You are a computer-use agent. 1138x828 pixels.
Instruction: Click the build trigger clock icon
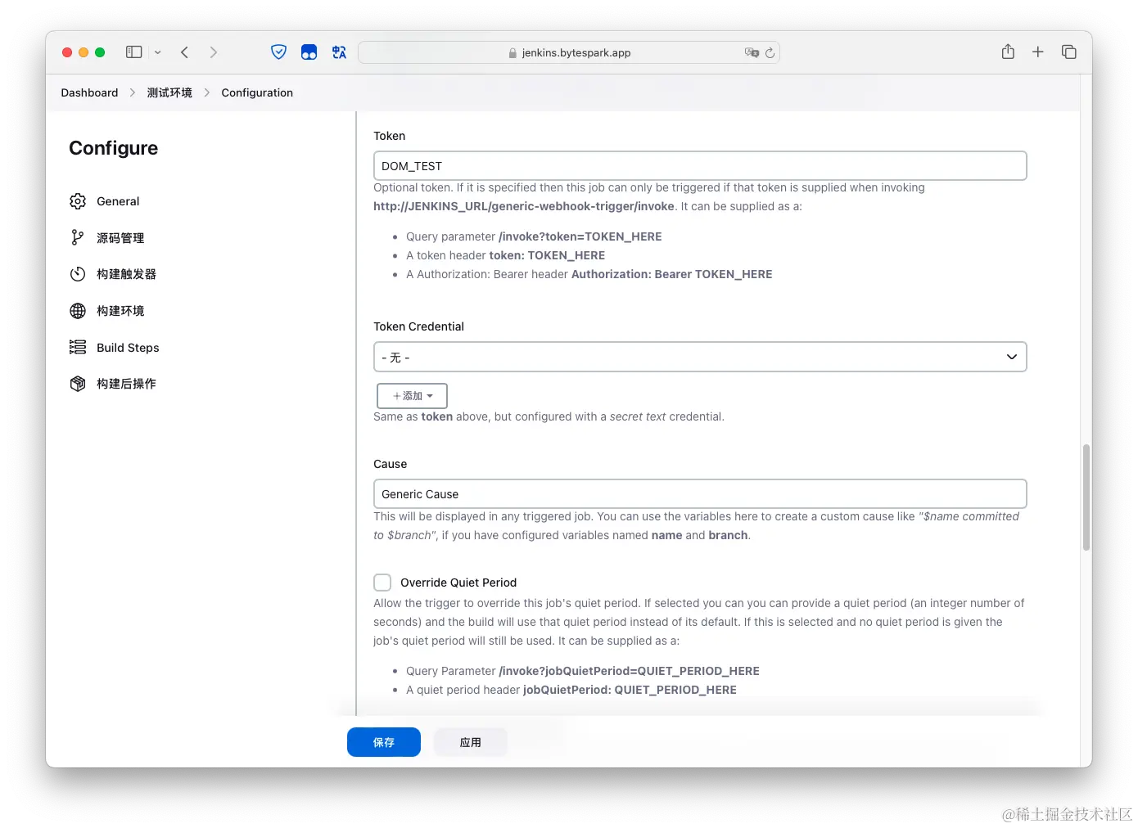coord(78,274)
